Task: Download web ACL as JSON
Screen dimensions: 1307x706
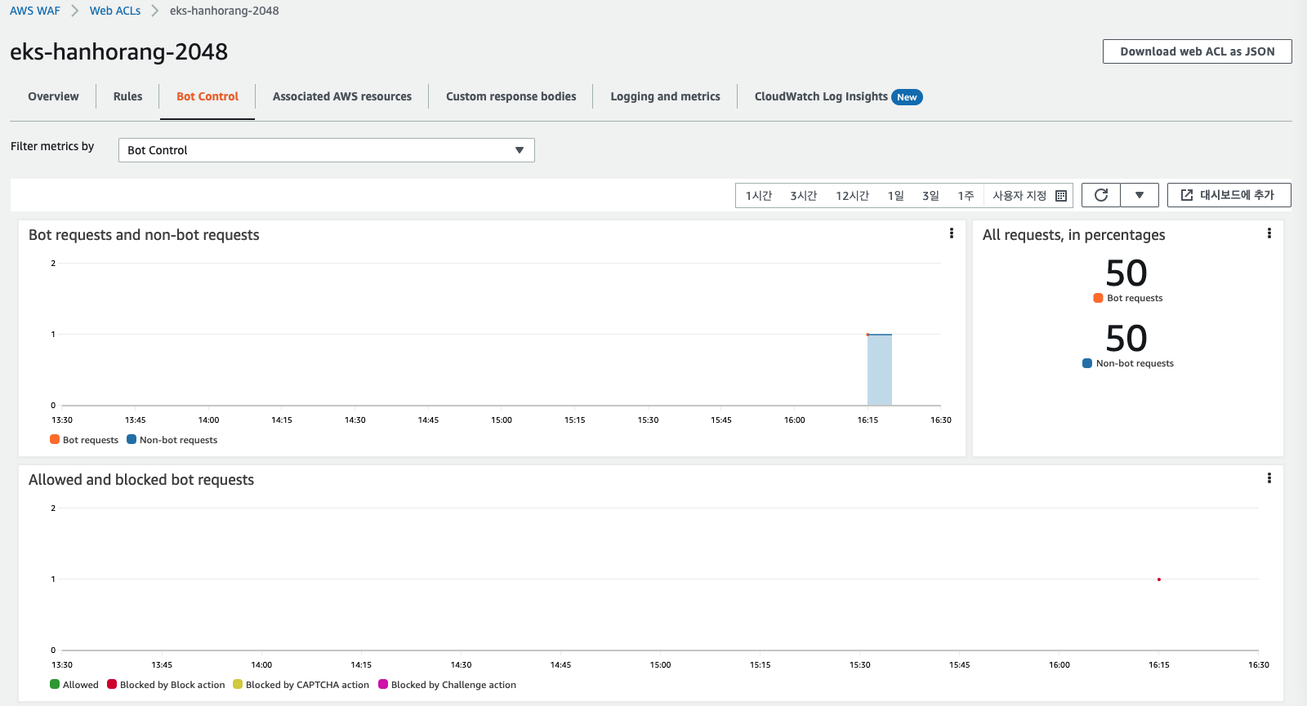Action: 1198,51
